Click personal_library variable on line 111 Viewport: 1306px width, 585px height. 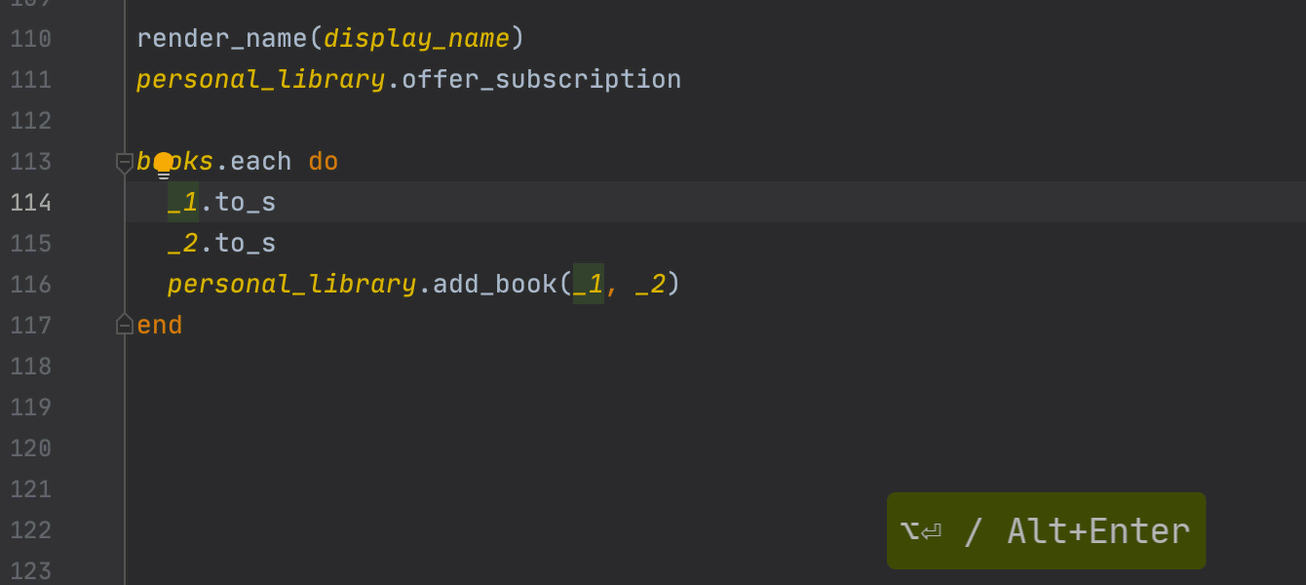[260, 80]
